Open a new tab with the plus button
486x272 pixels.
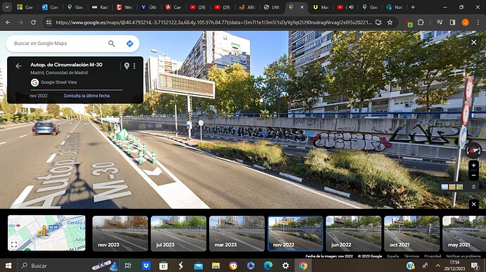413,7
